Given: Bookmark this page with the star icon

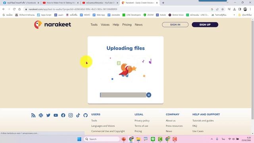Looking at the screenshot, I should [223, 9].
